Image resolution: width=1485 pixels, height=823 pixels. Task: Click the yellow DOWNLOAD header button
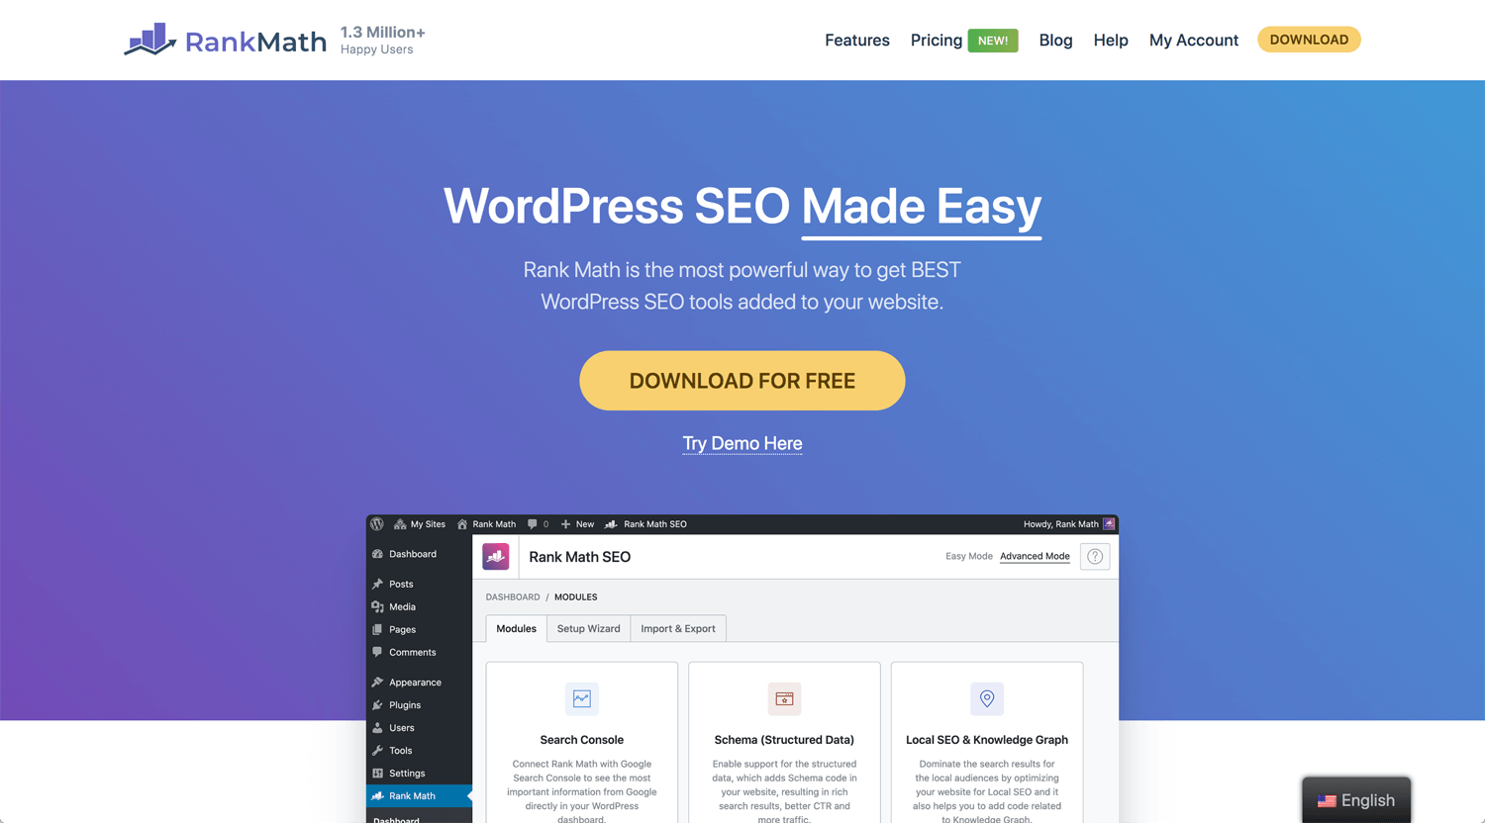click(x=1309, y=40)
